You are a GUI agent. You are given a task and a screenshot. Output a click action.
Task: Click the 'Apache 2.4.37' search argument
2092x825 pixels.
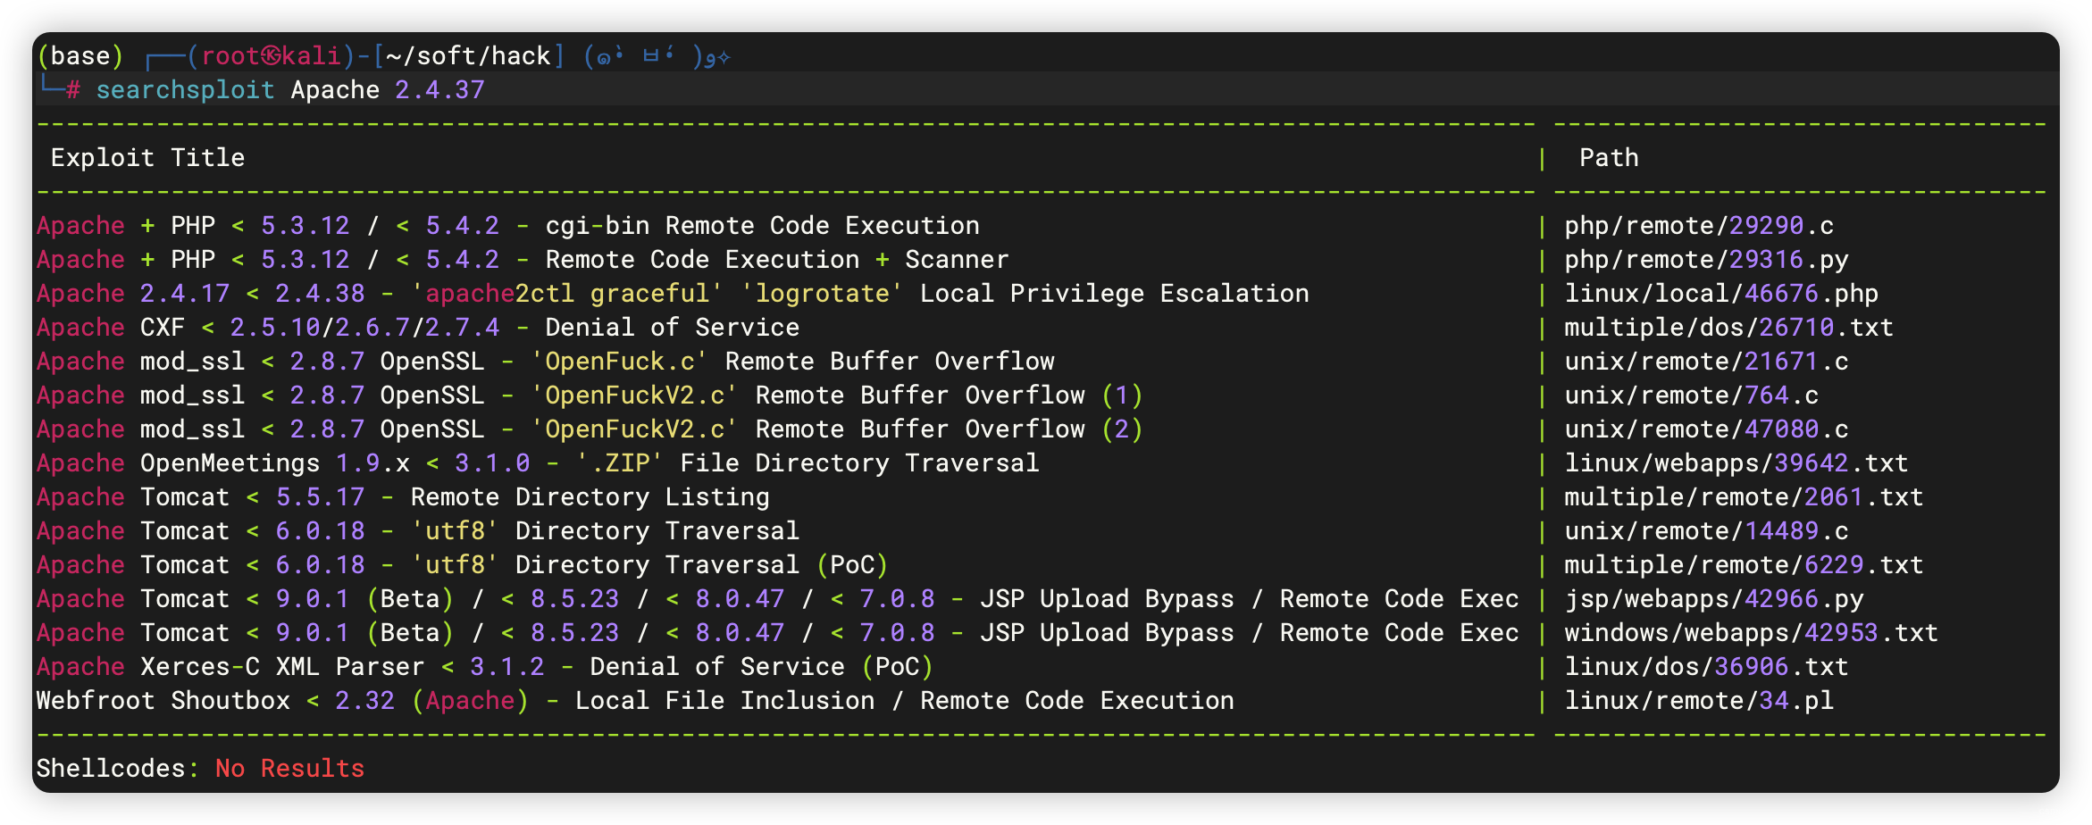click(x=388, y=90)
